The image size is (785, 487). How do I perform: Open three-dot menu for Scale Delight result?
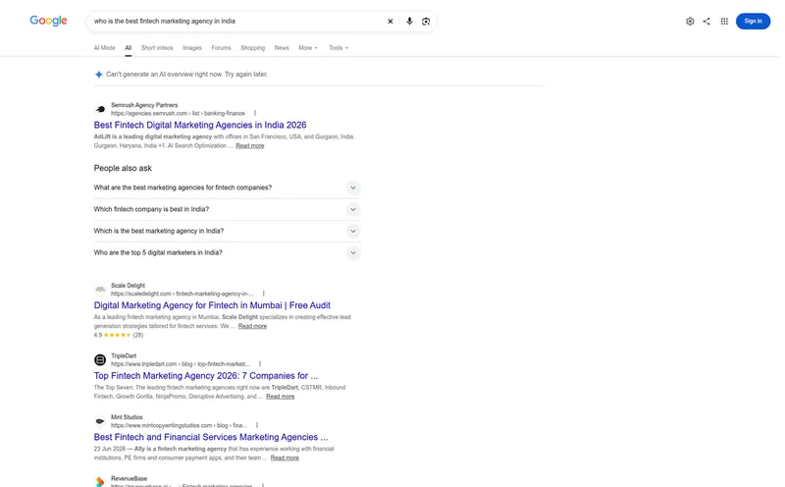(x=263, y=294)
